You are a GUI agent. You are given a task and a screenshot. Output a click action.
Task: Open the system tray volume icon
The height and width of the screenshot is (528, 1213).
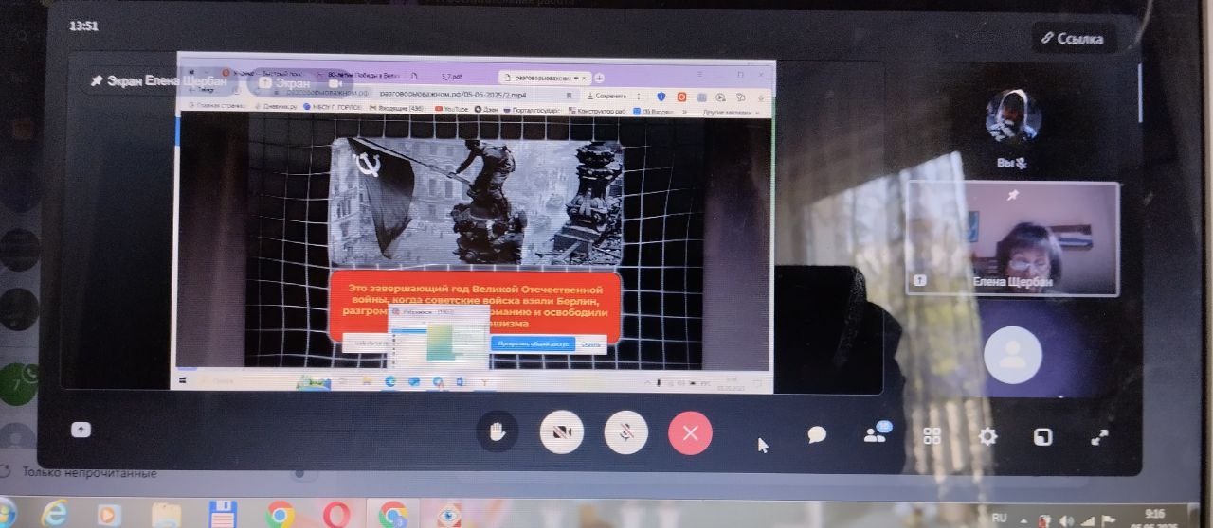point(1067,520)
